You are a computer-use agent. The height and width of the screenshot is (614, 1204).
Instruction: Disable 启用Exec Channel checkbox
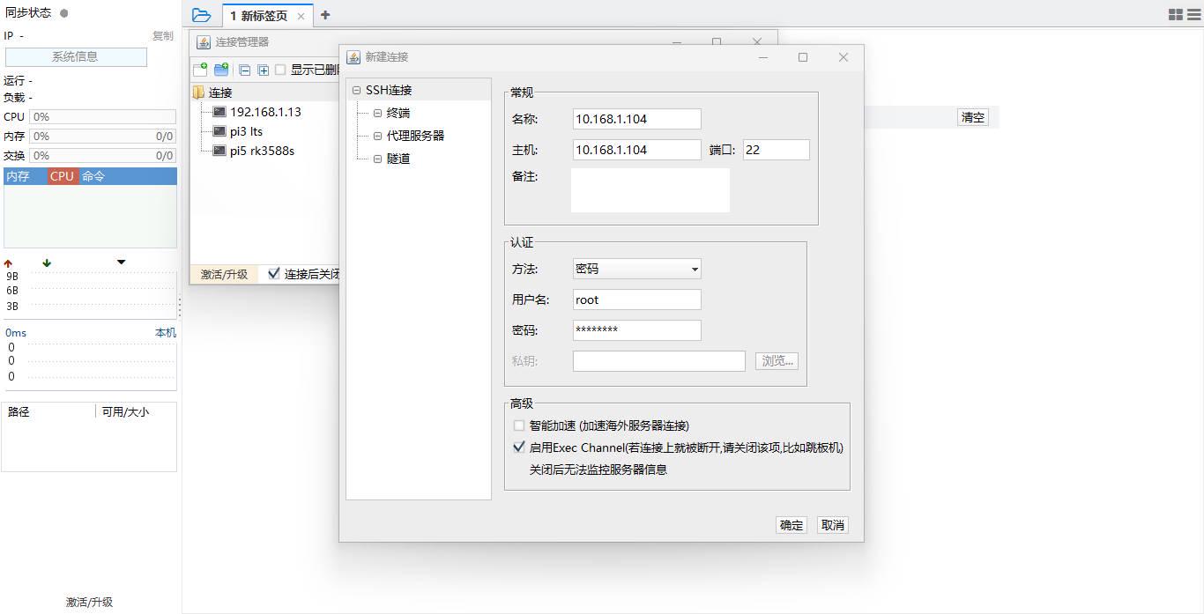click(x=519, y=448)
